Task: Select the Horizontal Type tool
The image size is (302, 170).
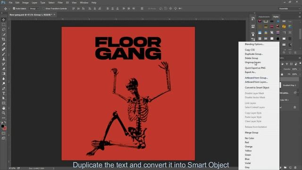Action: 3,93
